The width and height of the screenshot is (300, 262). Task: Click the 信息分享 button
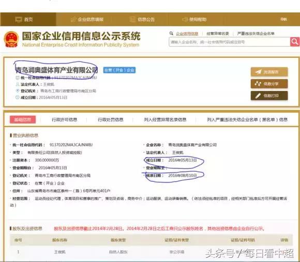point(269,84)
